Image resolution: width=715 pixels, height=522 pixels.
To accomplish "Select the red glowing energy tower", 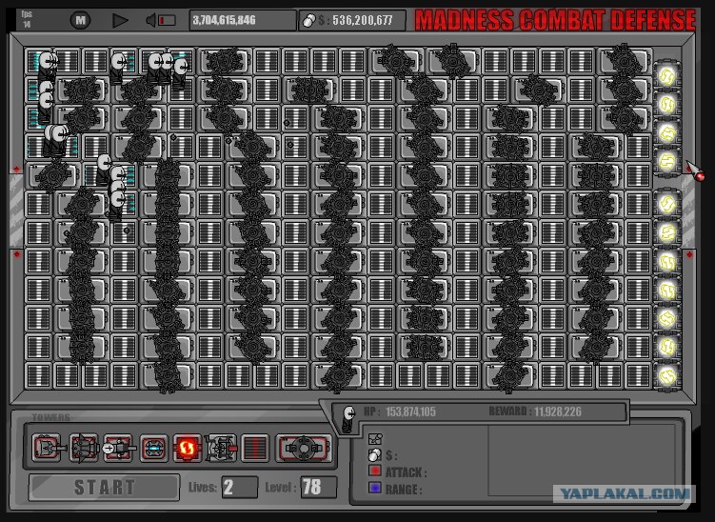I will pos(188,448).
